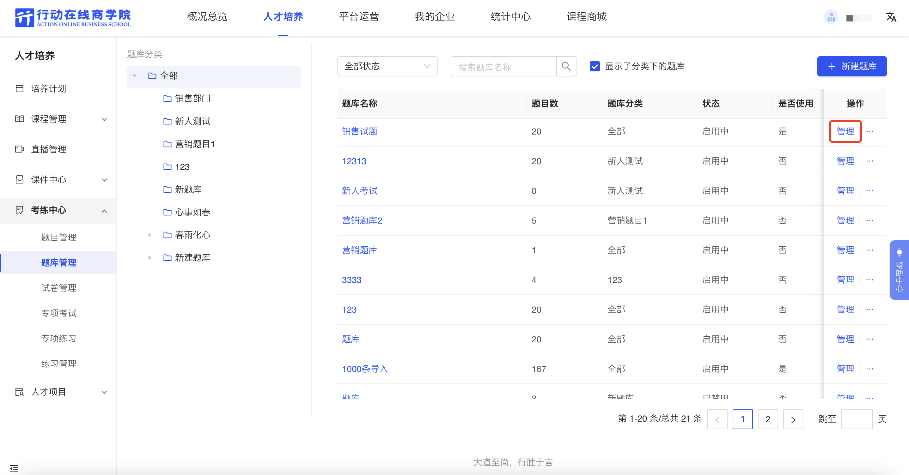The height and width of the screenshot is (475, 909).
Task: Click the 行动在线商学院 logo
Action: point(73,17)
